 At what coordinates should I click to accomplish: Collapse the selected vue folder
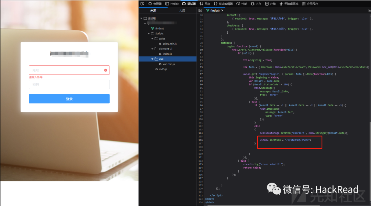click(x=153, y=59)
